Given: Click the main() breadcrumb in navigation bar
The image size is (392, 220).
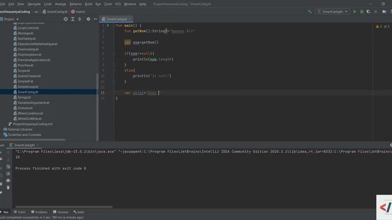Looking at the screenshot, I should [78, 12].
